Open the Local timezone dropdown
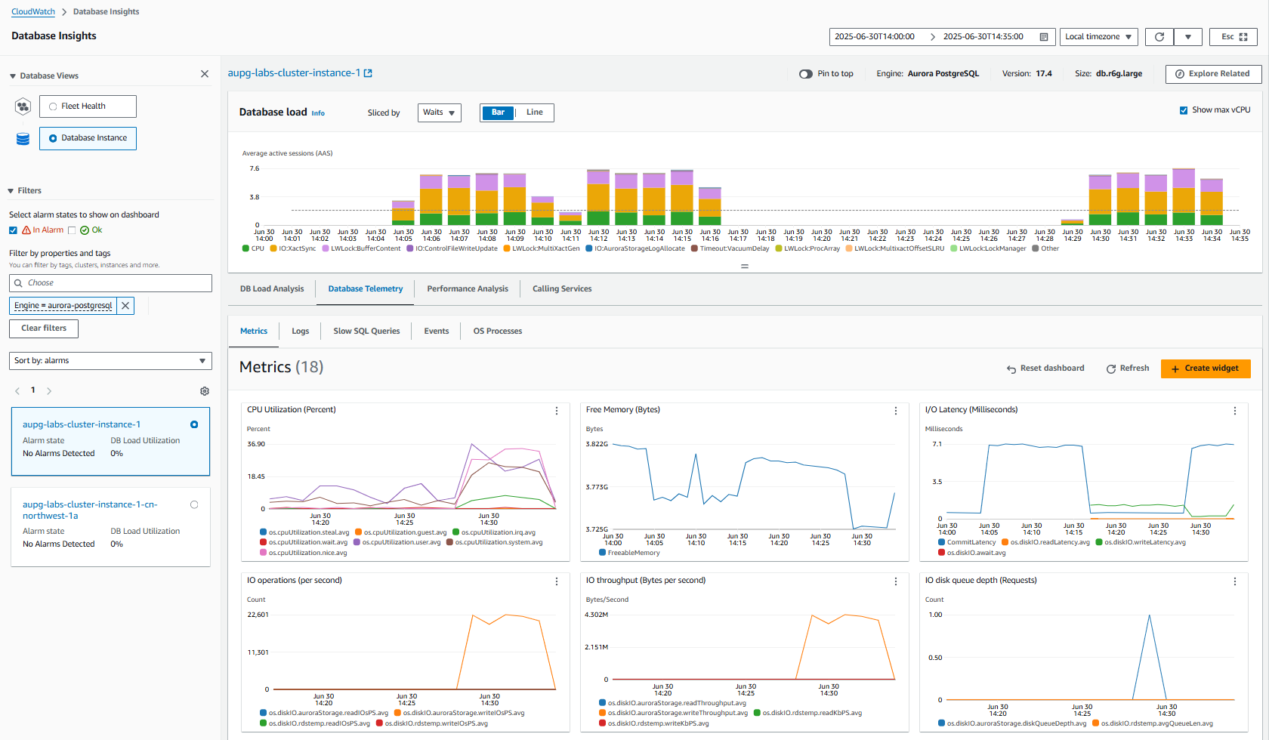 pyautogui.click(x=1099, y=37)
